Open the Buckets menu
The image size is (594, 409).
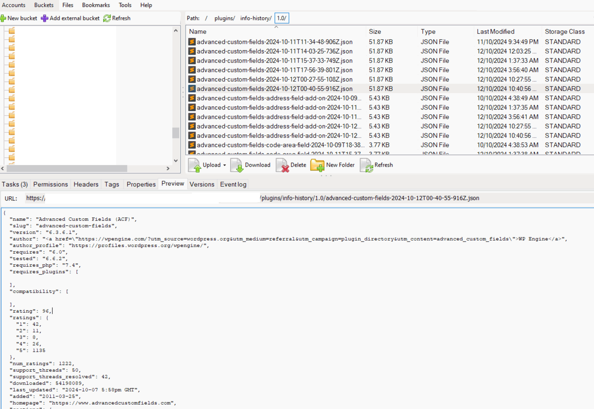tap(44, 5)
